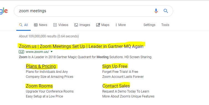
Task: Follow the Sign Up Free link
Action: [115, 66]
